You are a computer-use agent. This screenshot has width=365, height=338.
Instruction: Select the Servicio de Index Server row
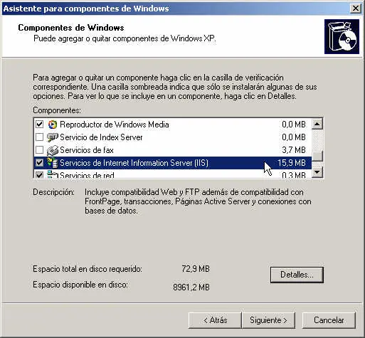pyautogui.click(x=173, y=137)
